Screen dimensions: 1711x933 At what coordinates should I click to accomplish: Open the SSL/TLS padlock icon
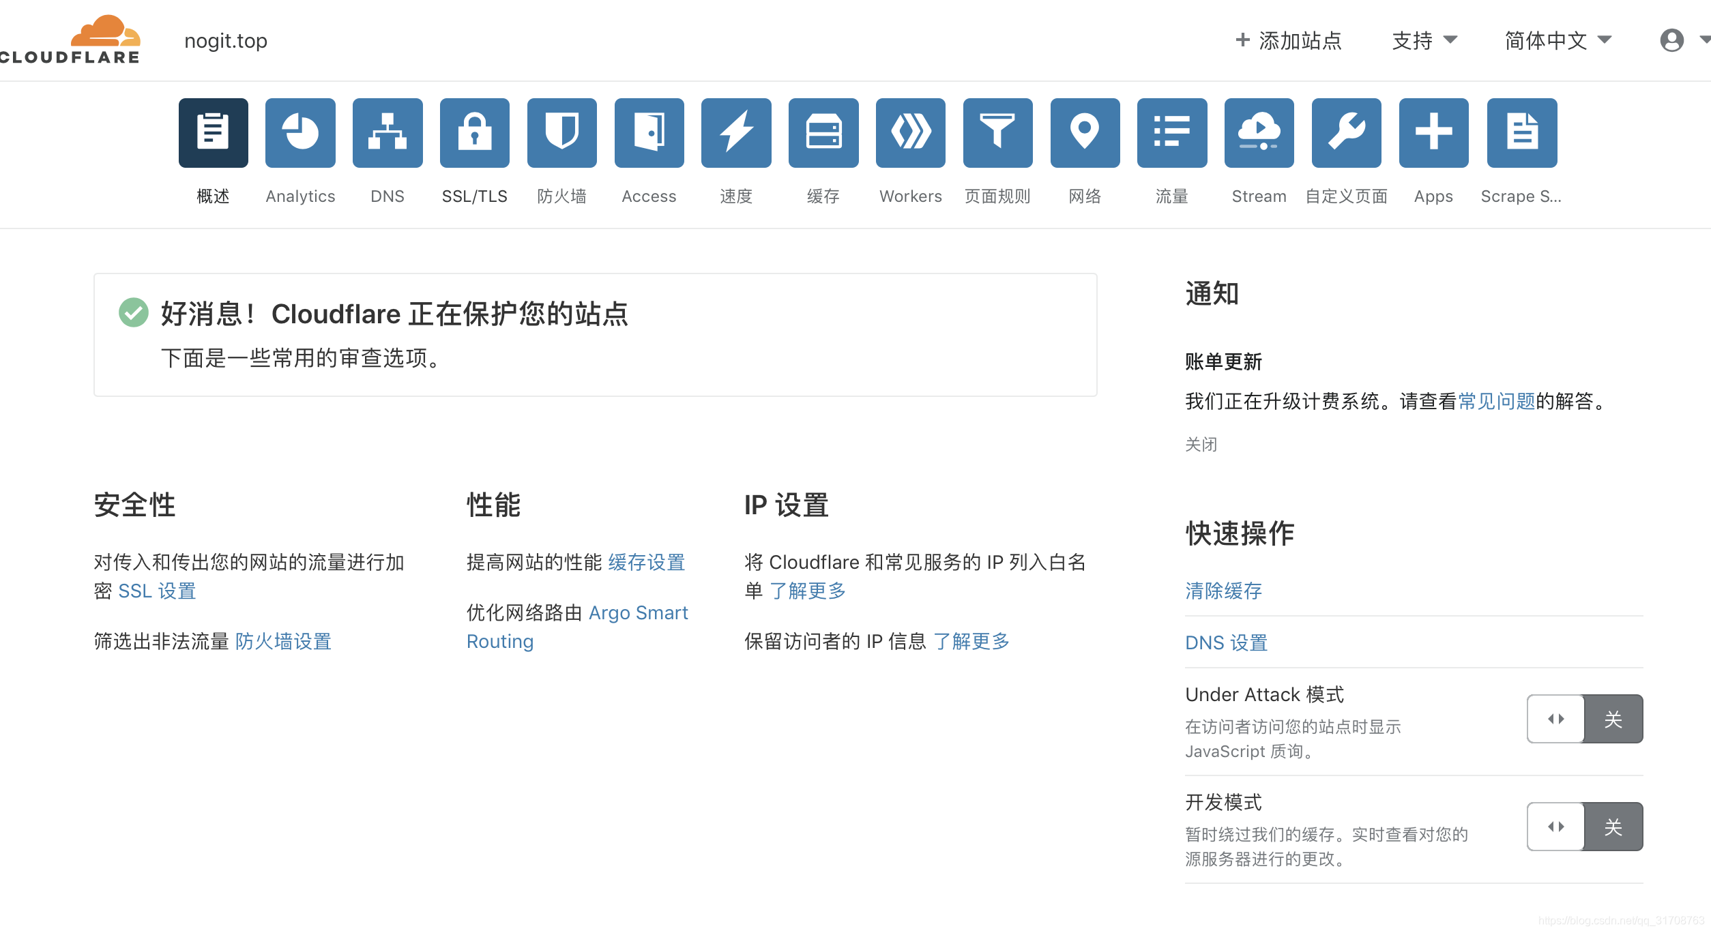(x=475, y=132)
